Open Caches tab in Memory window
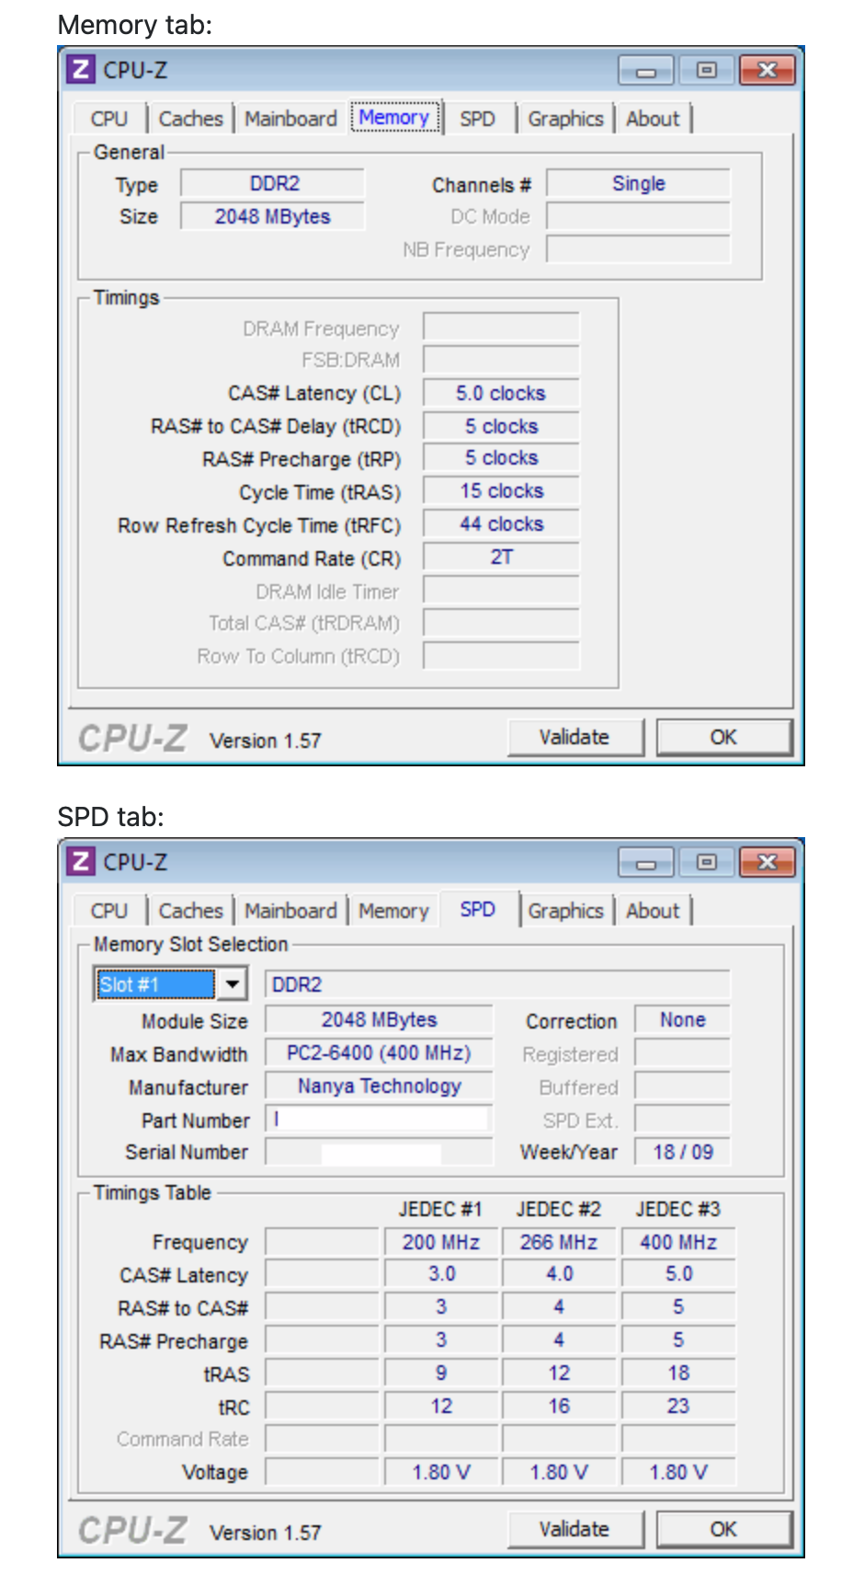The width and height of the screenshot is (853, 1586). pos(190,119)
